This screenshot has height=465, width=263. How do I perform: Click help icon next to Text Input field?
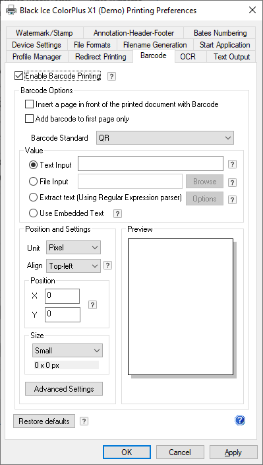pyautogui.click(x=233, y=164)
